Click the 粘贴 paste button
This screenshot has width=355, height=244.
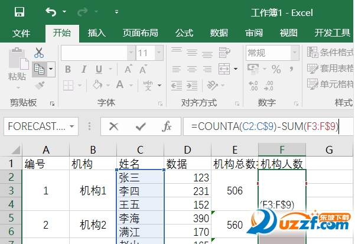pos(17,65)
